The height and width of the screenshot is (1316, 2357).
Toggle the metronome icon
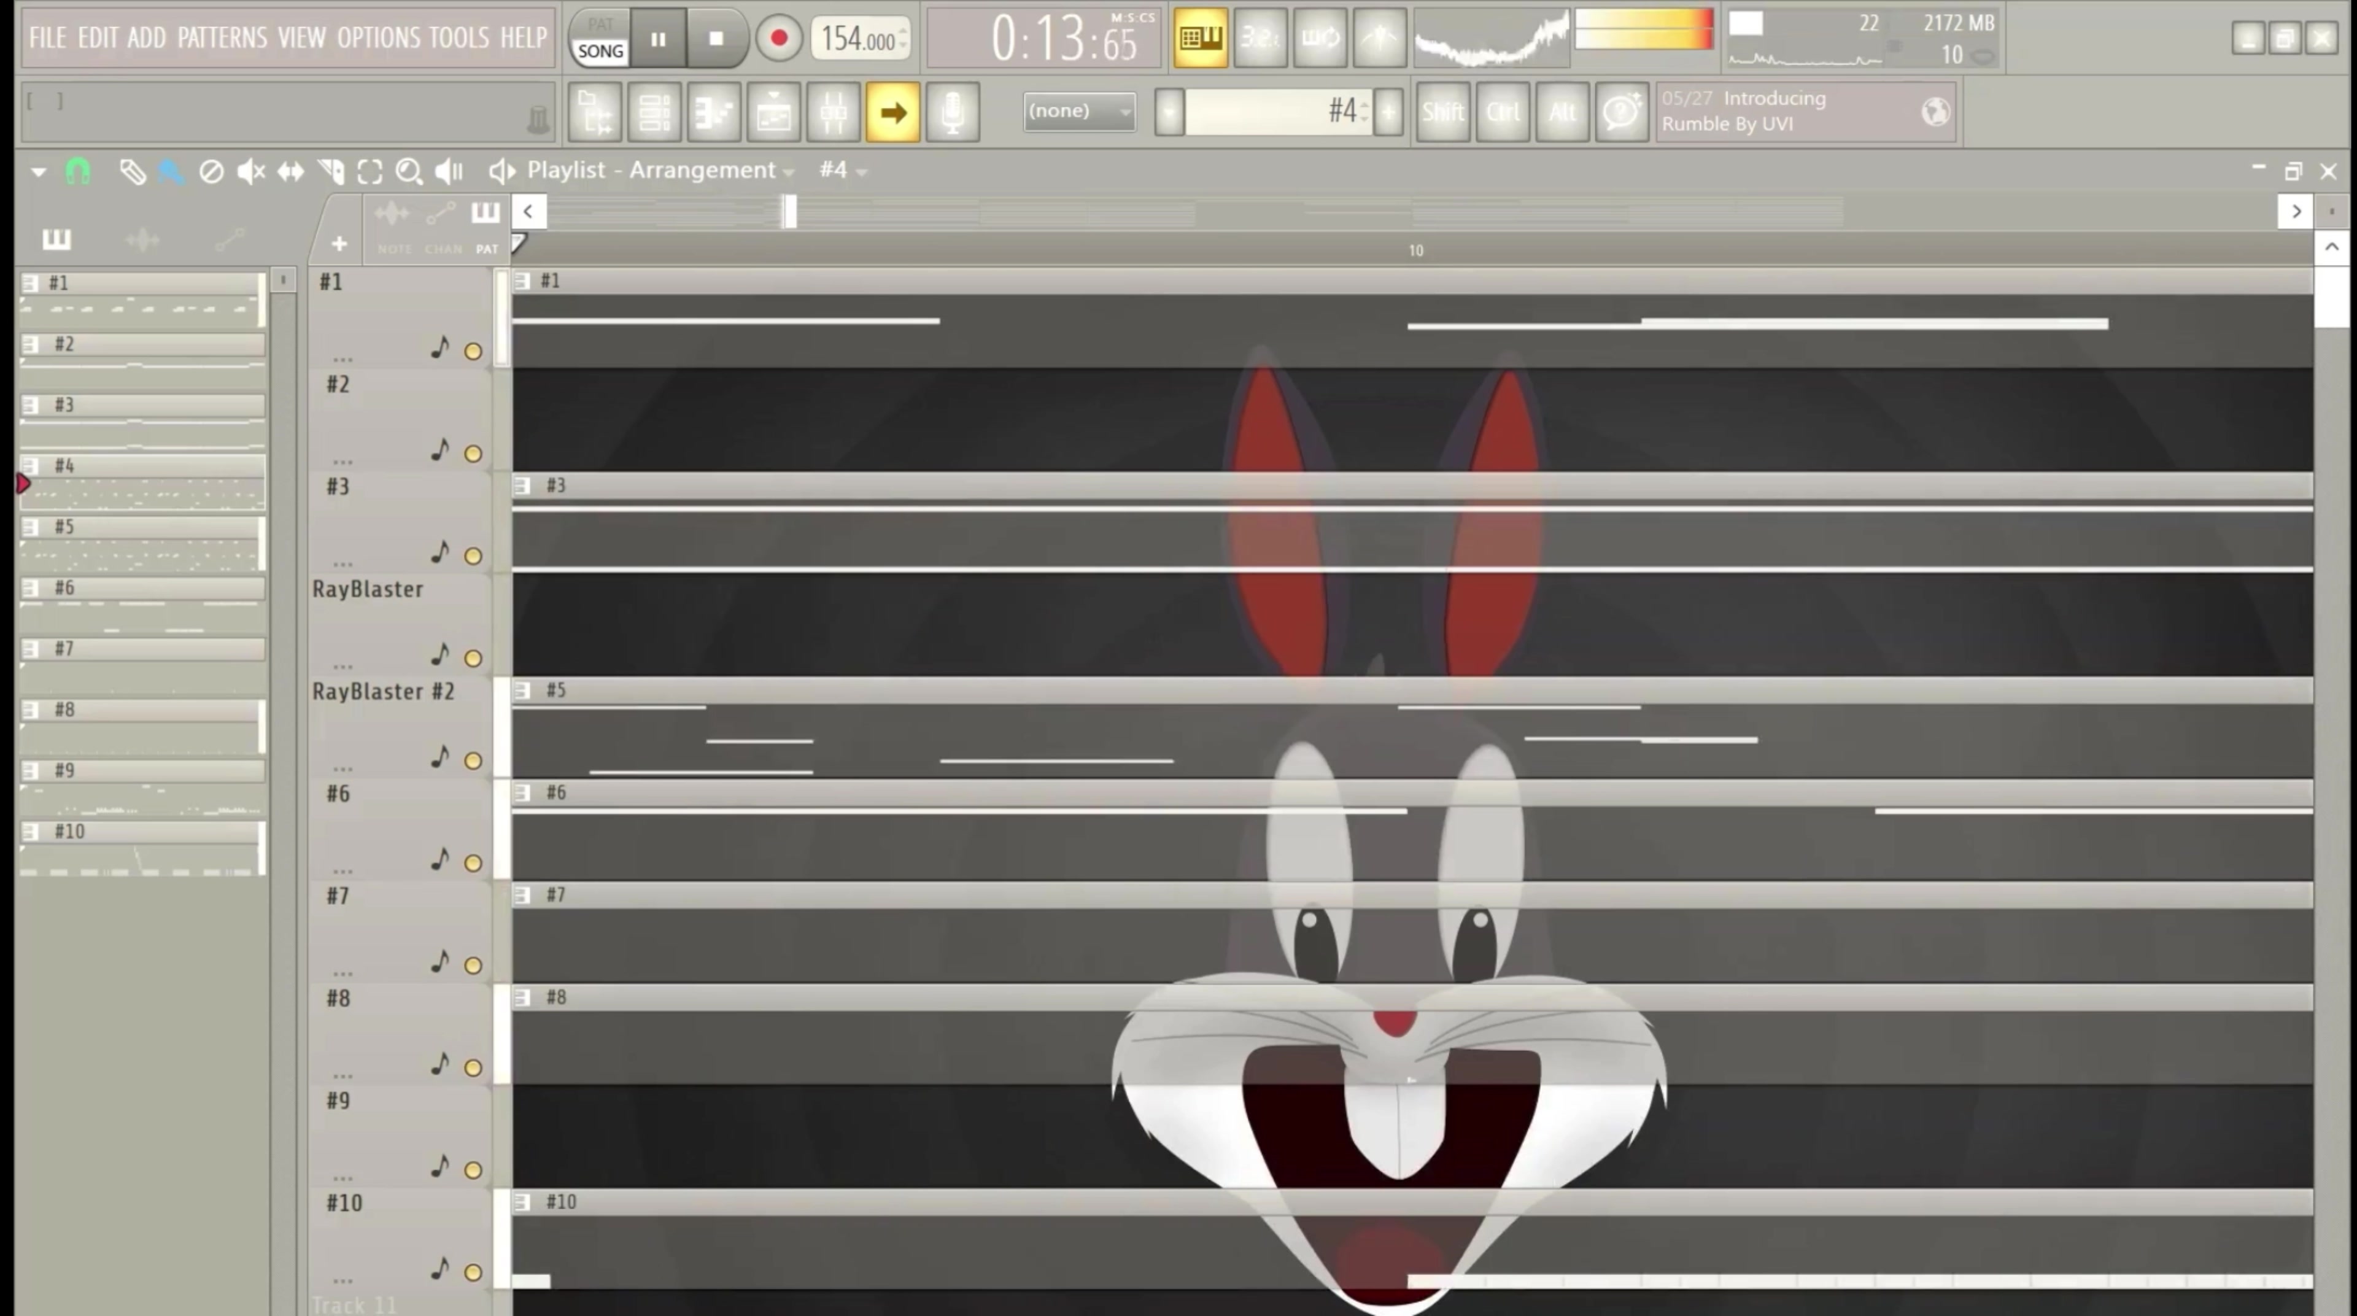click(1379, 37)
